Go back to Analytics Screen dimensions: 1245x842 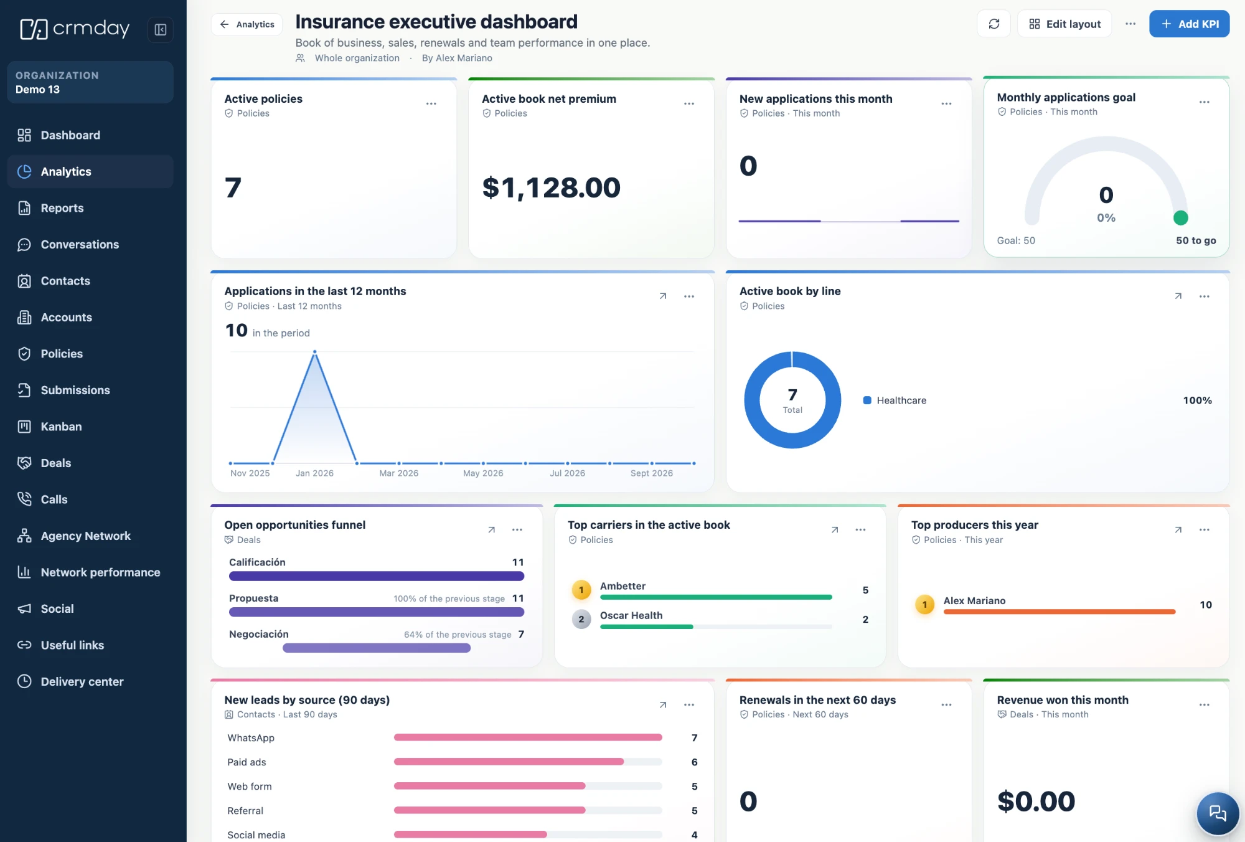click(x=247, y=24)
